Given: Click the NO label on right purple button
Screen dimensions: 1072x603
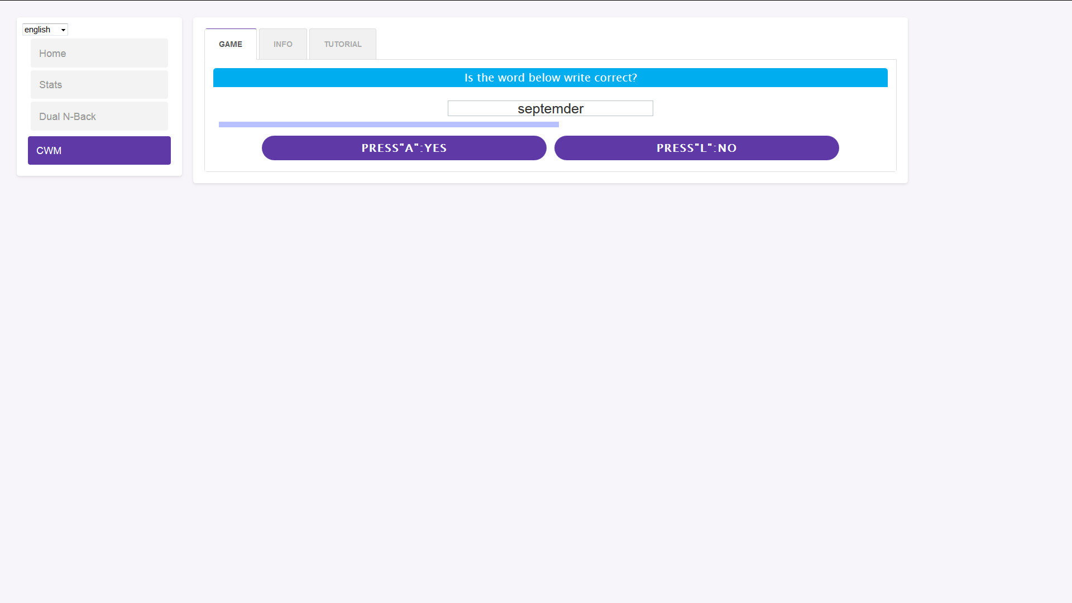Looking at the screenshot, I should tap(727, 148).
